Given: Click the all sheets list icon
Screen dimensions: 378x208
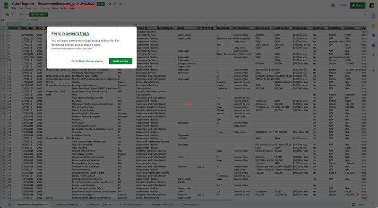Looking at the screenshot, I should pos(9,205).
